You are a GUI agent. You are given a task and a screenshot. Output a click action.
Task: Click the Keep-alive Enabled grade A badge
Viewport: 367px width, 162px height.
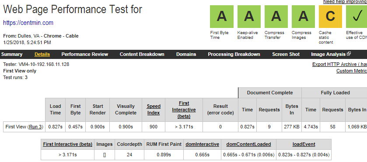point(249,16)
